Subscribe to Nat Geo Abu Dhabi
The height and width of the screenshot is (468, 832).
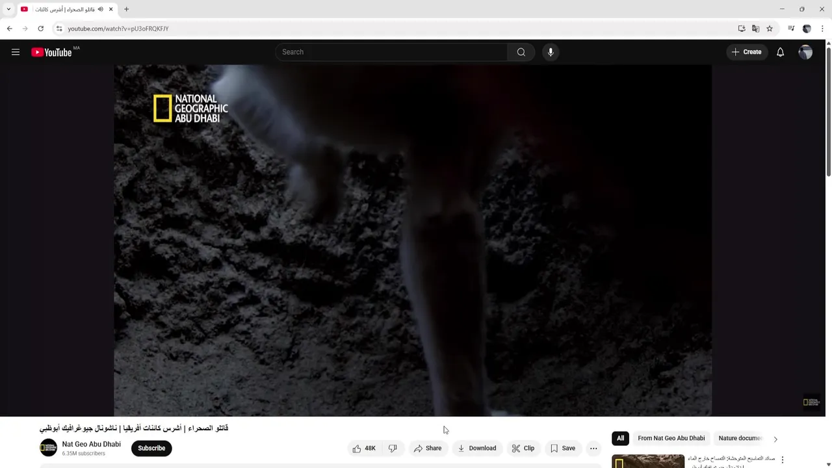[x=151, y=448]
